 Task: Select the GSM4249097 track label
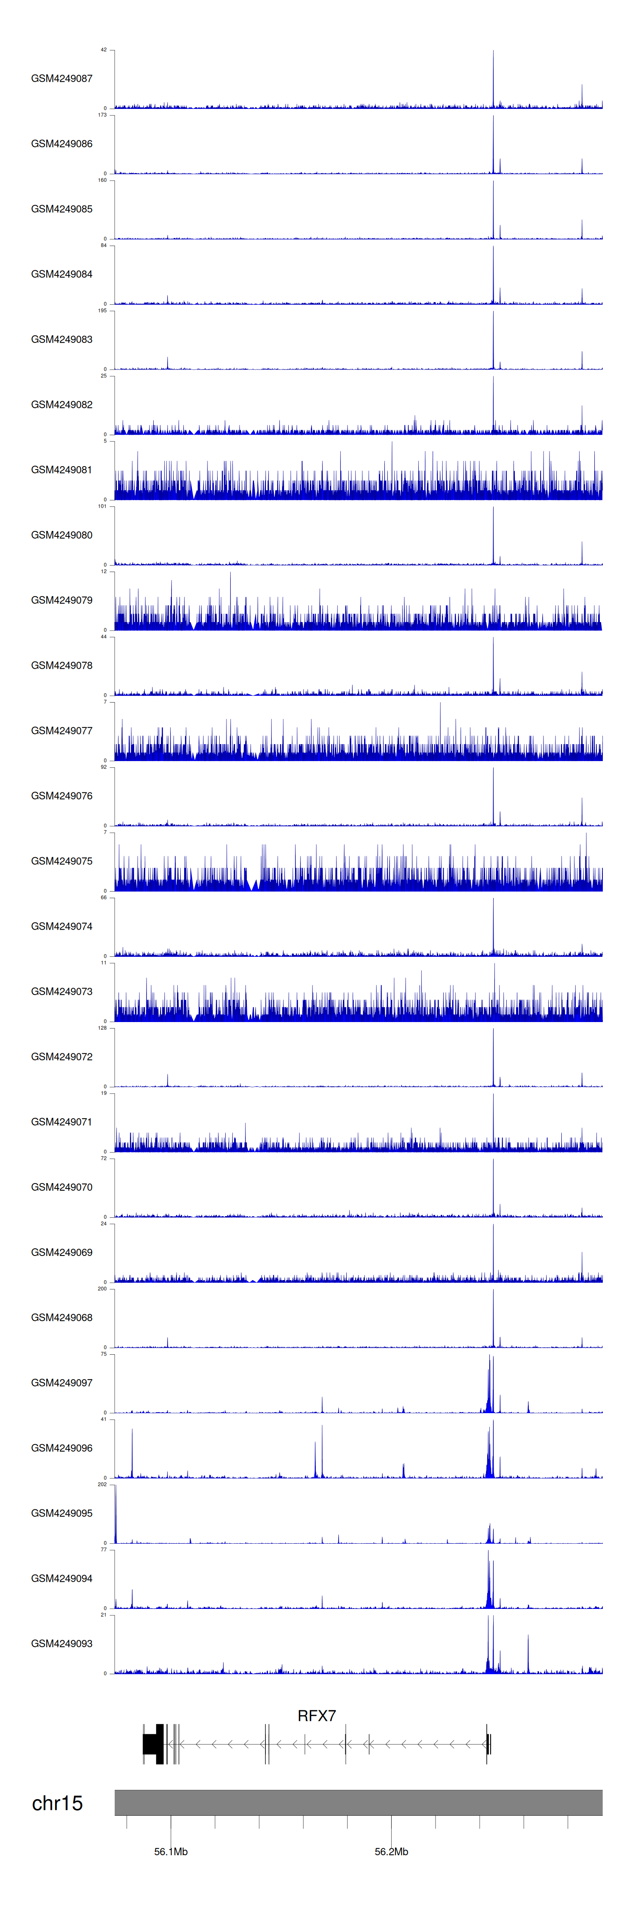coord(61,1382)
